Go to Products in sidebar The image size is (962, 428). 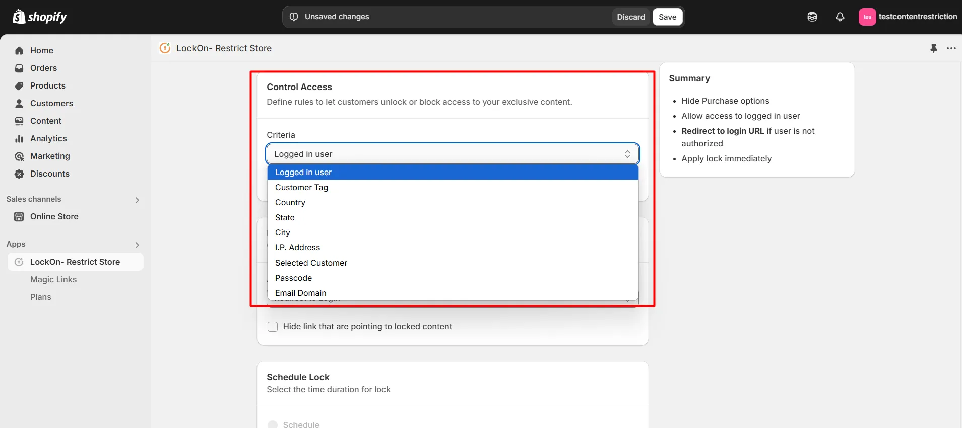[48, 85]
